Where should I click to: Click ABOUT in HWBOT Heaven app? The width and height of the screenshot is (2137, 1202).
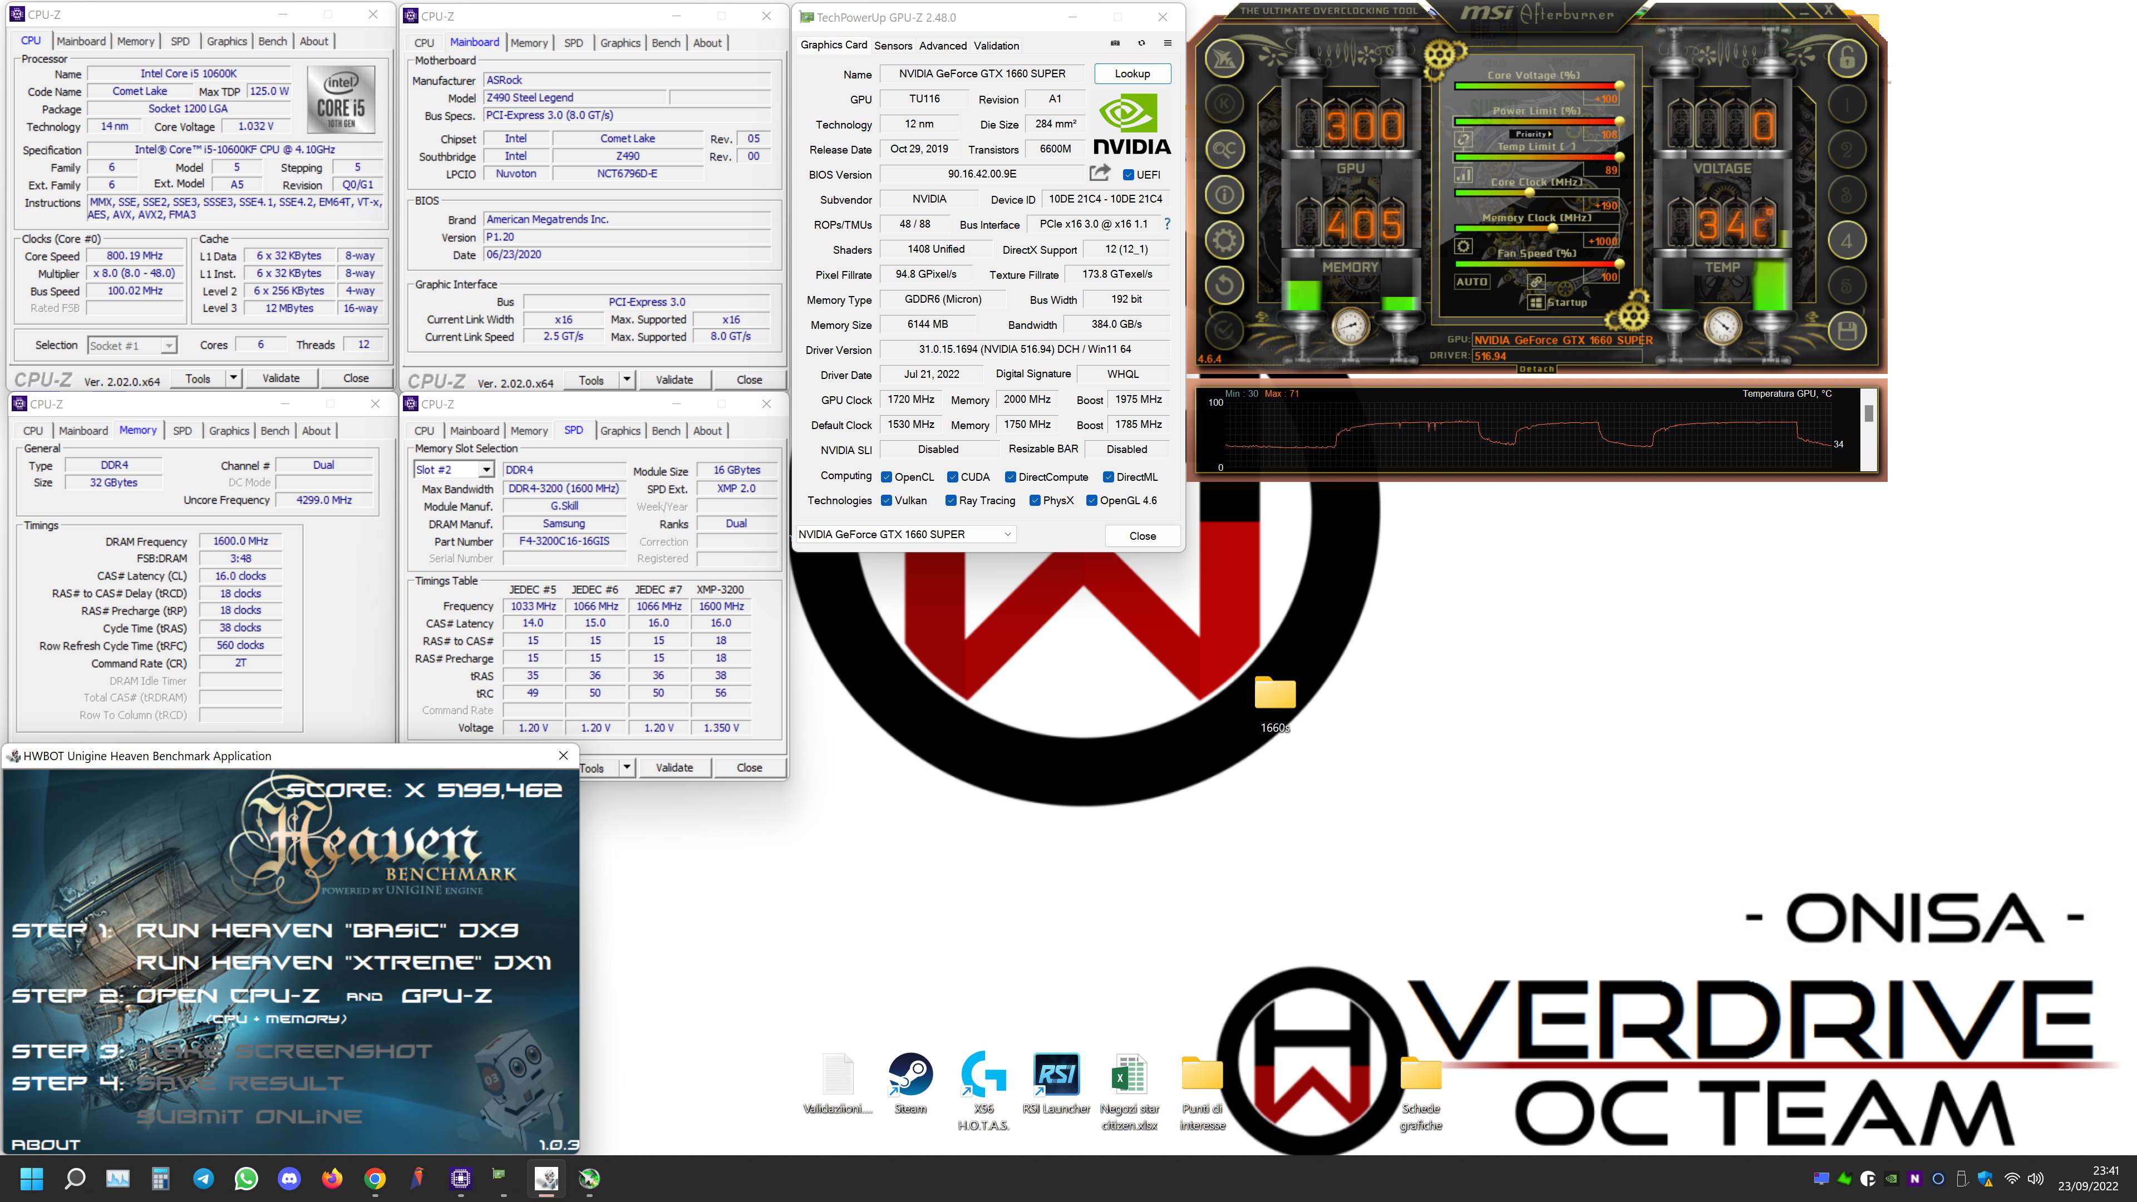[46, 1145]
